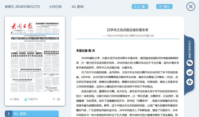
Task: Select the A1 要闻 section tab
Action: (36, 114)
